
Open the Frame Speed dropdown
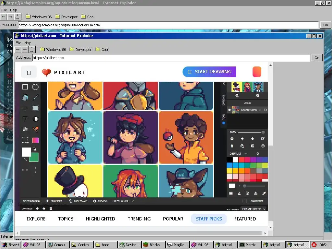click(x=254, y=209)
